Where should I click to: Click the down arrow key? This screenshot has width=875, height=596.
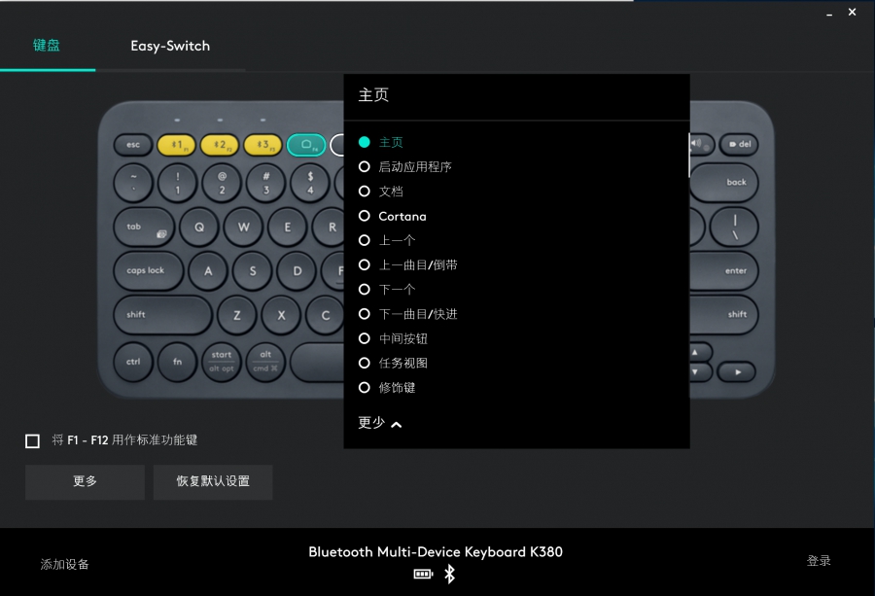click(x=700, y=371)
